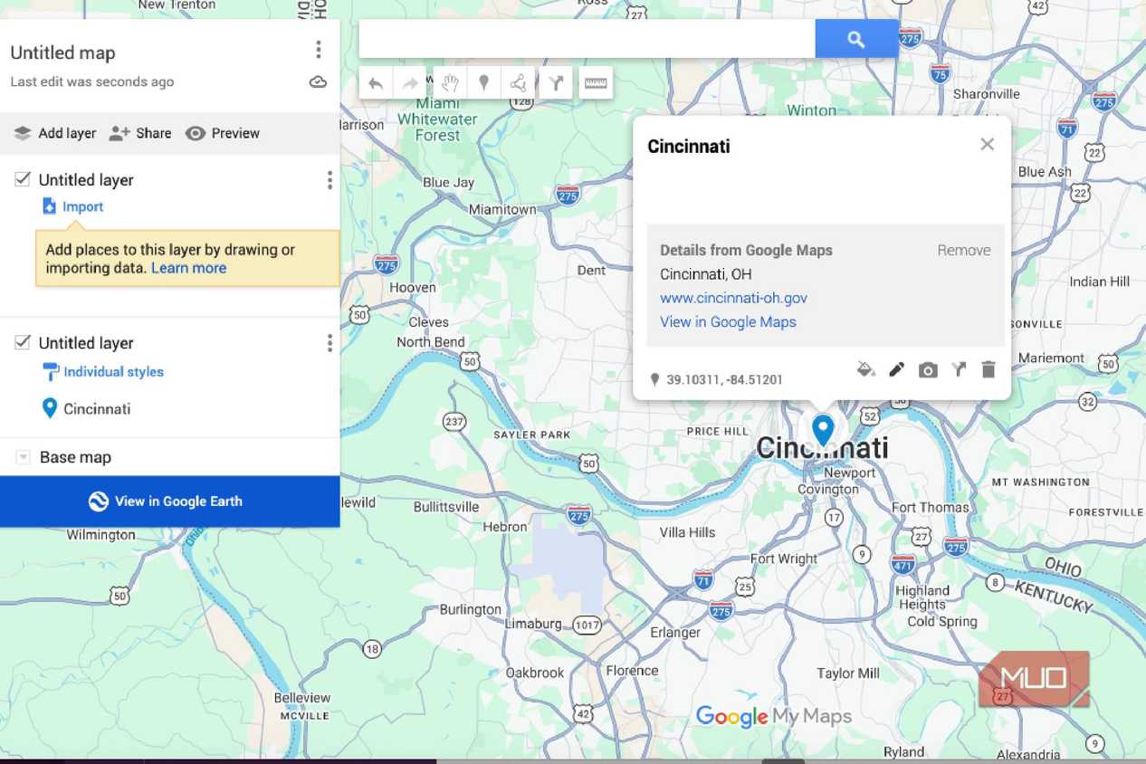This screenshot has width=1146, height=764.
Task: Click the Share label
Action: click(x=154, y=133)
